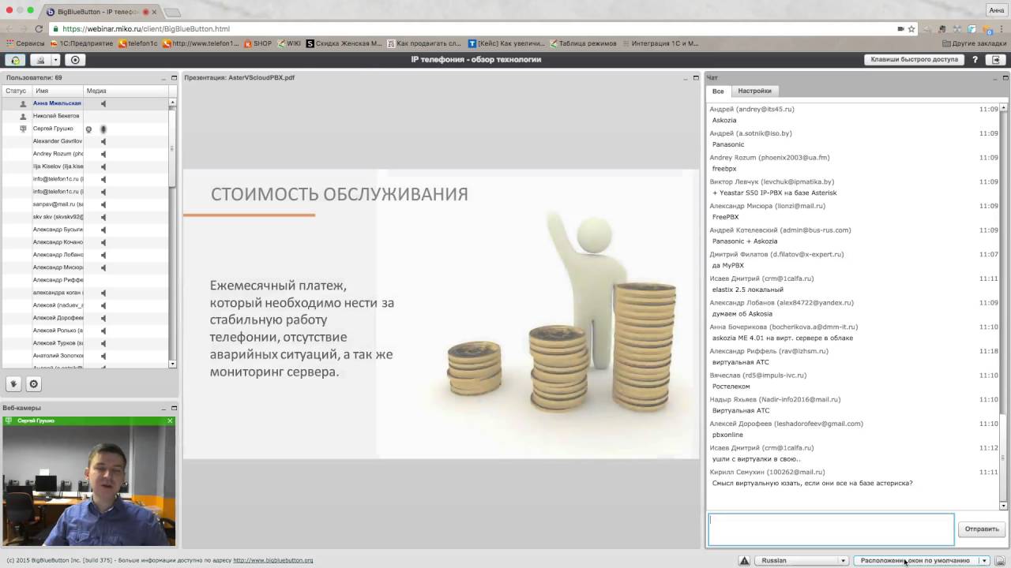Bookmark page with the star icon
1011x568 pixels.
(912, 29)
